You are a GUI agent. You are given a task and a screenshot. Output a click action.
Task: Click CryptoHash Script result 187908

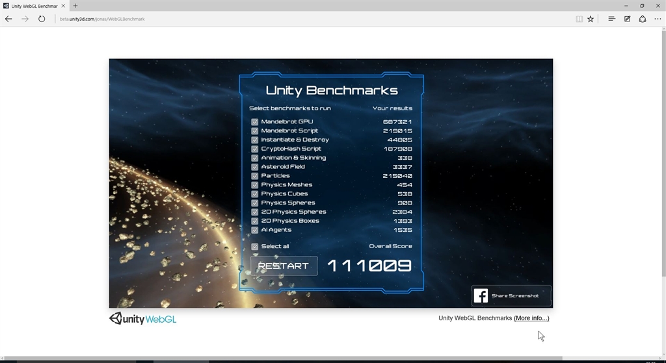tap(397, 149)
